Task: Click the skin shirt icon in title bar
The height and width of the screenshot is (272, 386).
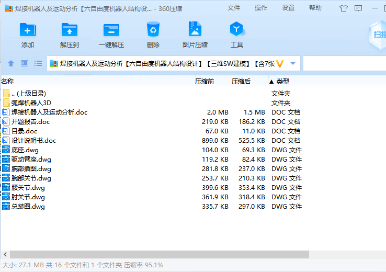Action: (x=344, y=8)
